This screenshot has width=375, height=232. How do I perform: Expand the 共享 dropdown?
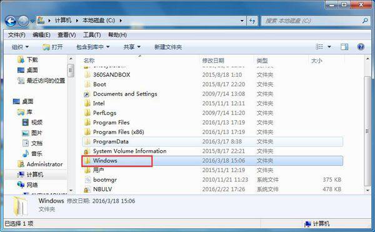[x=132, y=47]
